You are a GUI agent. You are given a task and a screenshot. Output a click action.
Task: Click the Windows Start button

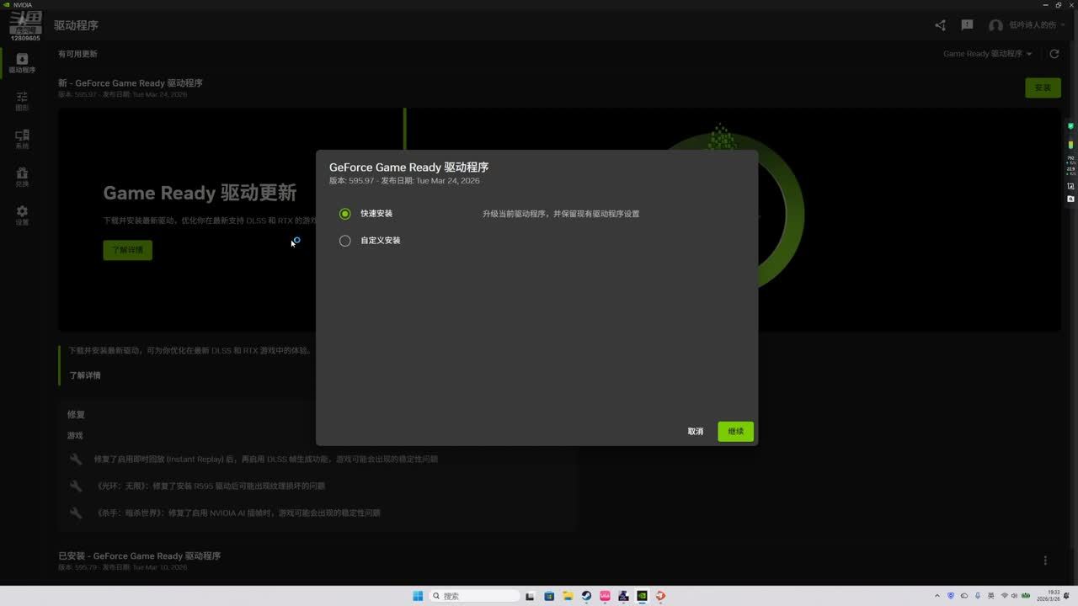tap(418, 596)
